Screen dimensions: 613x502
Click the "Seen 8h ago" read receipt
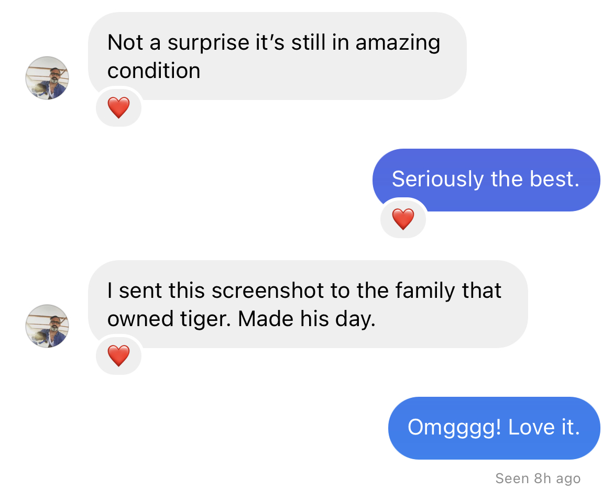coord(538,478)
